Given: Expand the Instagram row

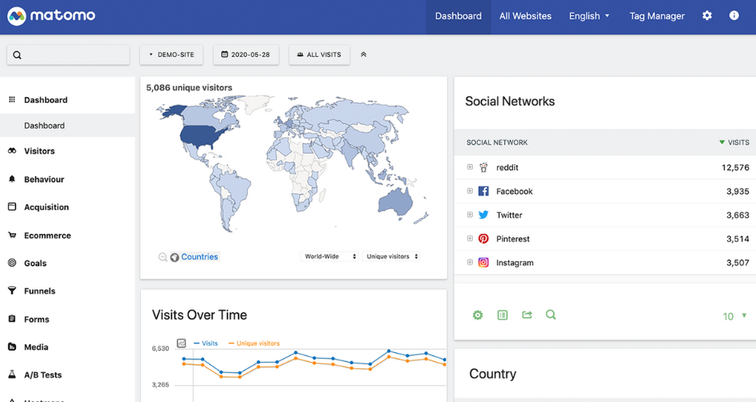Looking at the screenshot, I should point(470,262).
